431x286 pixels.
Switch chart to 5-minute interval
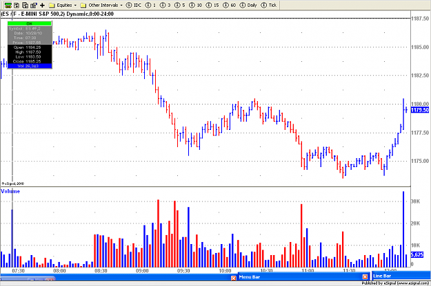click(180, 5)
